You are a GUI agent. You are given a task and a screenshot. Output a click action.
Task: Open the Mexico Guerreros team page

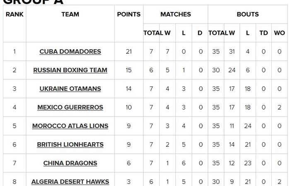pyautogui.click(x=70, y=107)
